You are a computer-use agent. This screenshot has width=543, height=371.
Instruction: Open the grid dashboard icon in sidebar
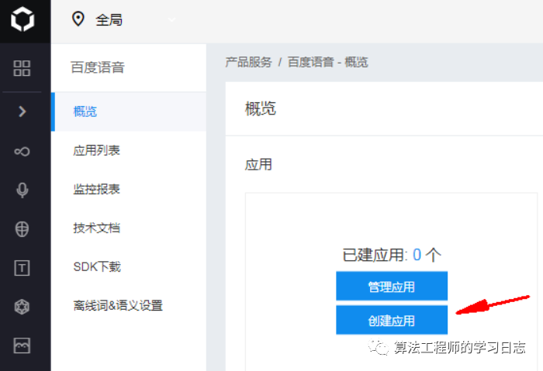(x=22, y=68)
